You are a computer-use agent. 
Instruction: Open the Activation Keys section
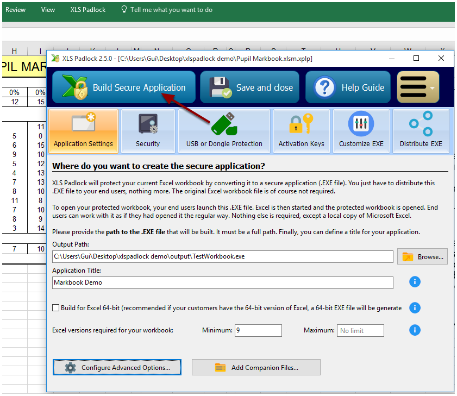pyautogui.click(x=301, y=131)
